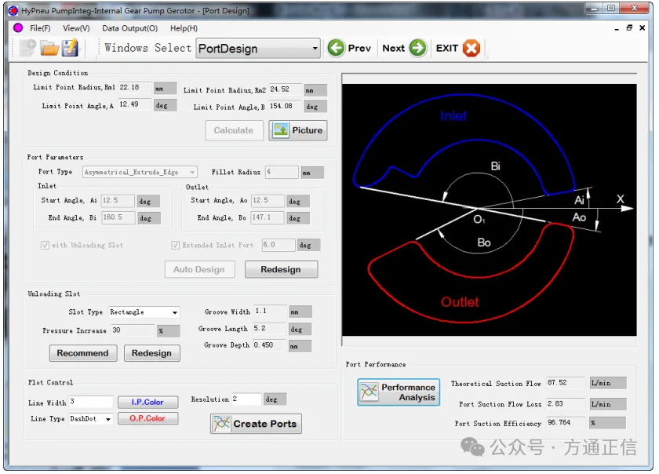Screen dimensions: 659x474
Task: Open the File(F) menu
Action: pyautogui.click(x=40, y=28)
